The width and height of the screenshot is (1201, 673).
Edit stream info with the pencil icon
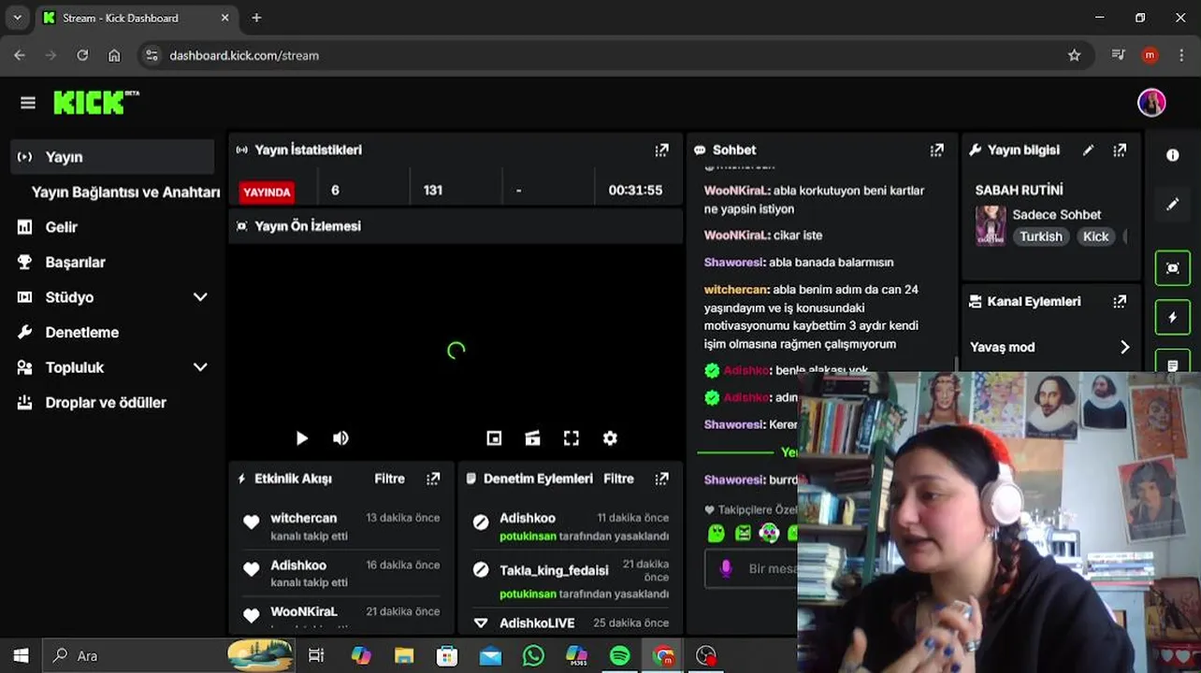(x=1088, y=150)
